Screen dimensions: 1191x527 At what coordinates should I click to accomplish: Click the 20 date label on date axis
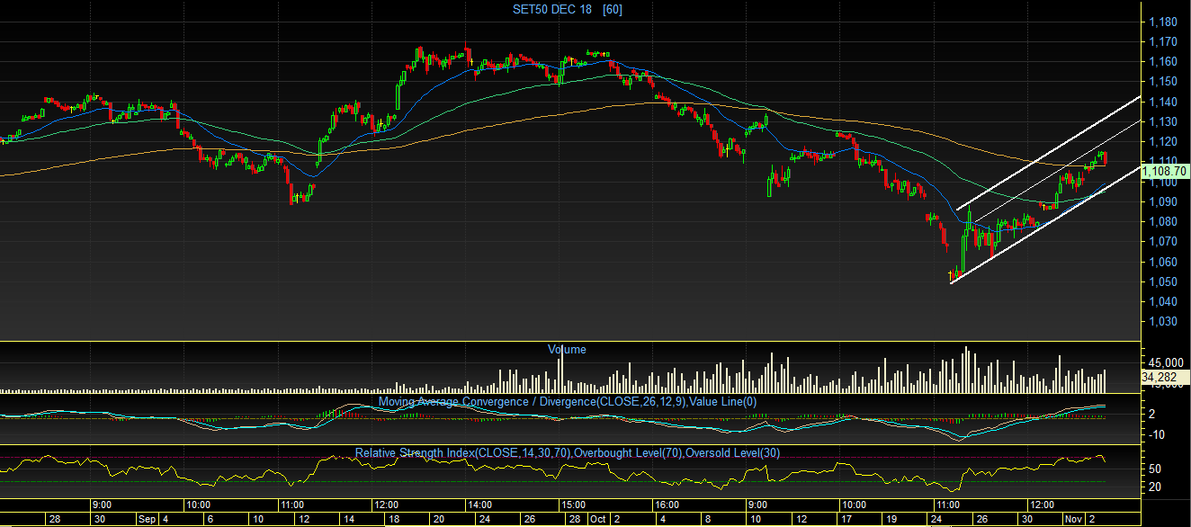point(438,519)
